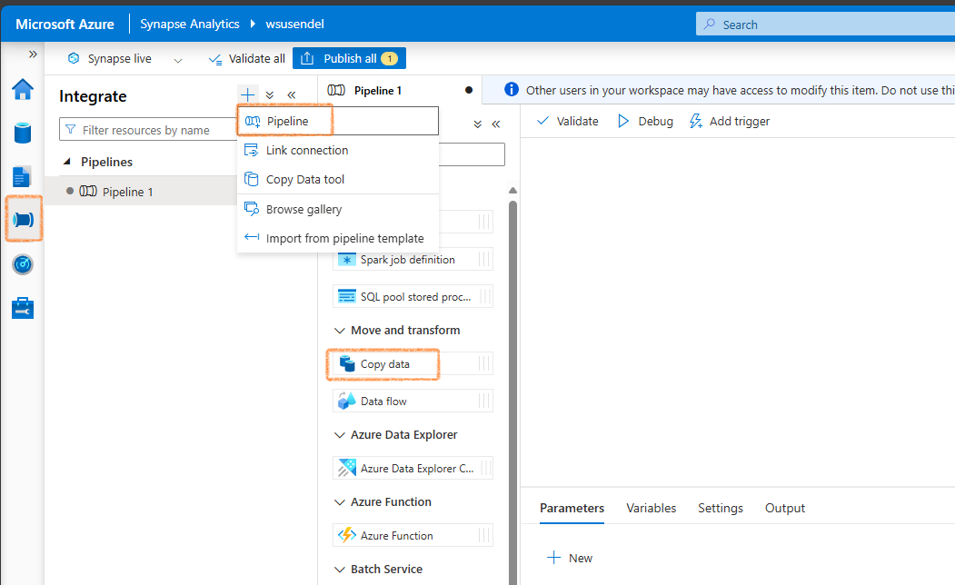Select the Spark job definition activity

(413, 259)
